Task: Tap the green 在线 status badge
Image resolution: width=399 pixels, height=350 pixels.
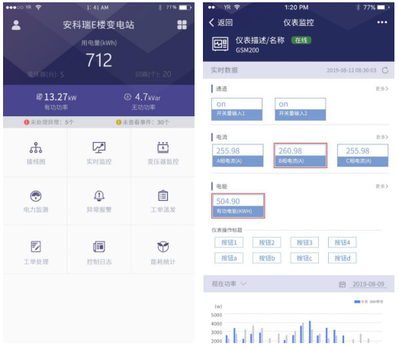Action: pyautogui.click(x=301, y=41)
